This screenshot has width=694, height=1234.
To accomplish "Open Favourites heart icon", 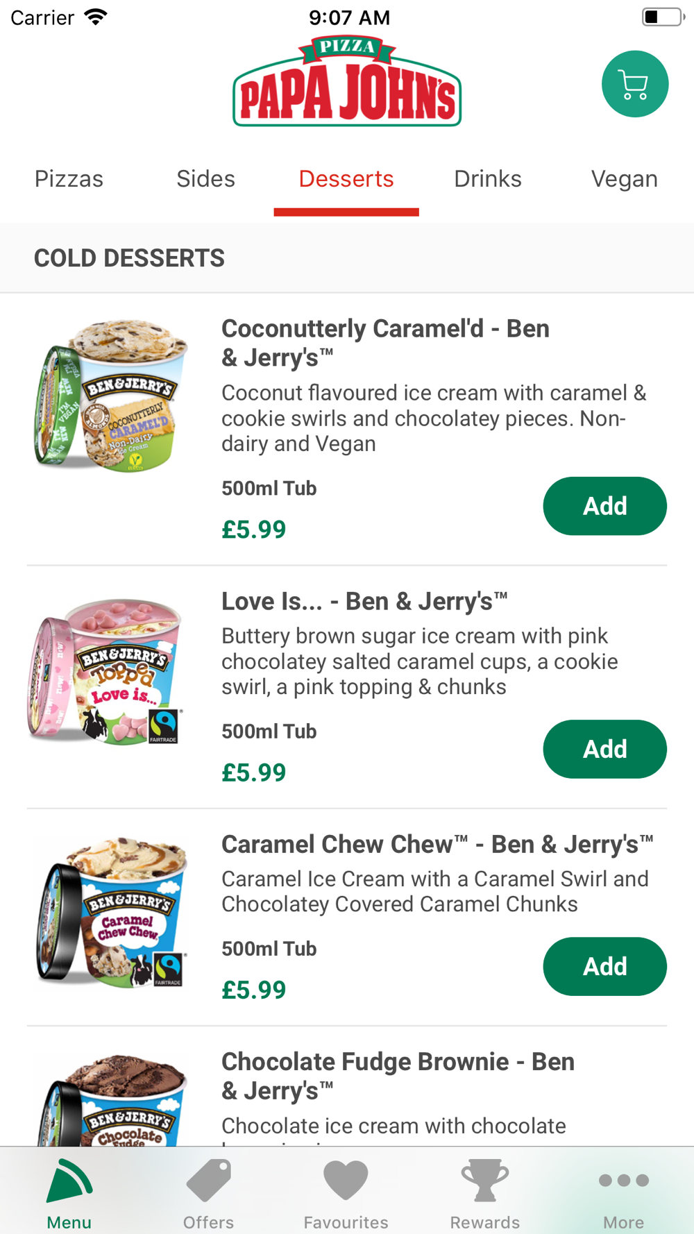I will tap(346, 1180).
